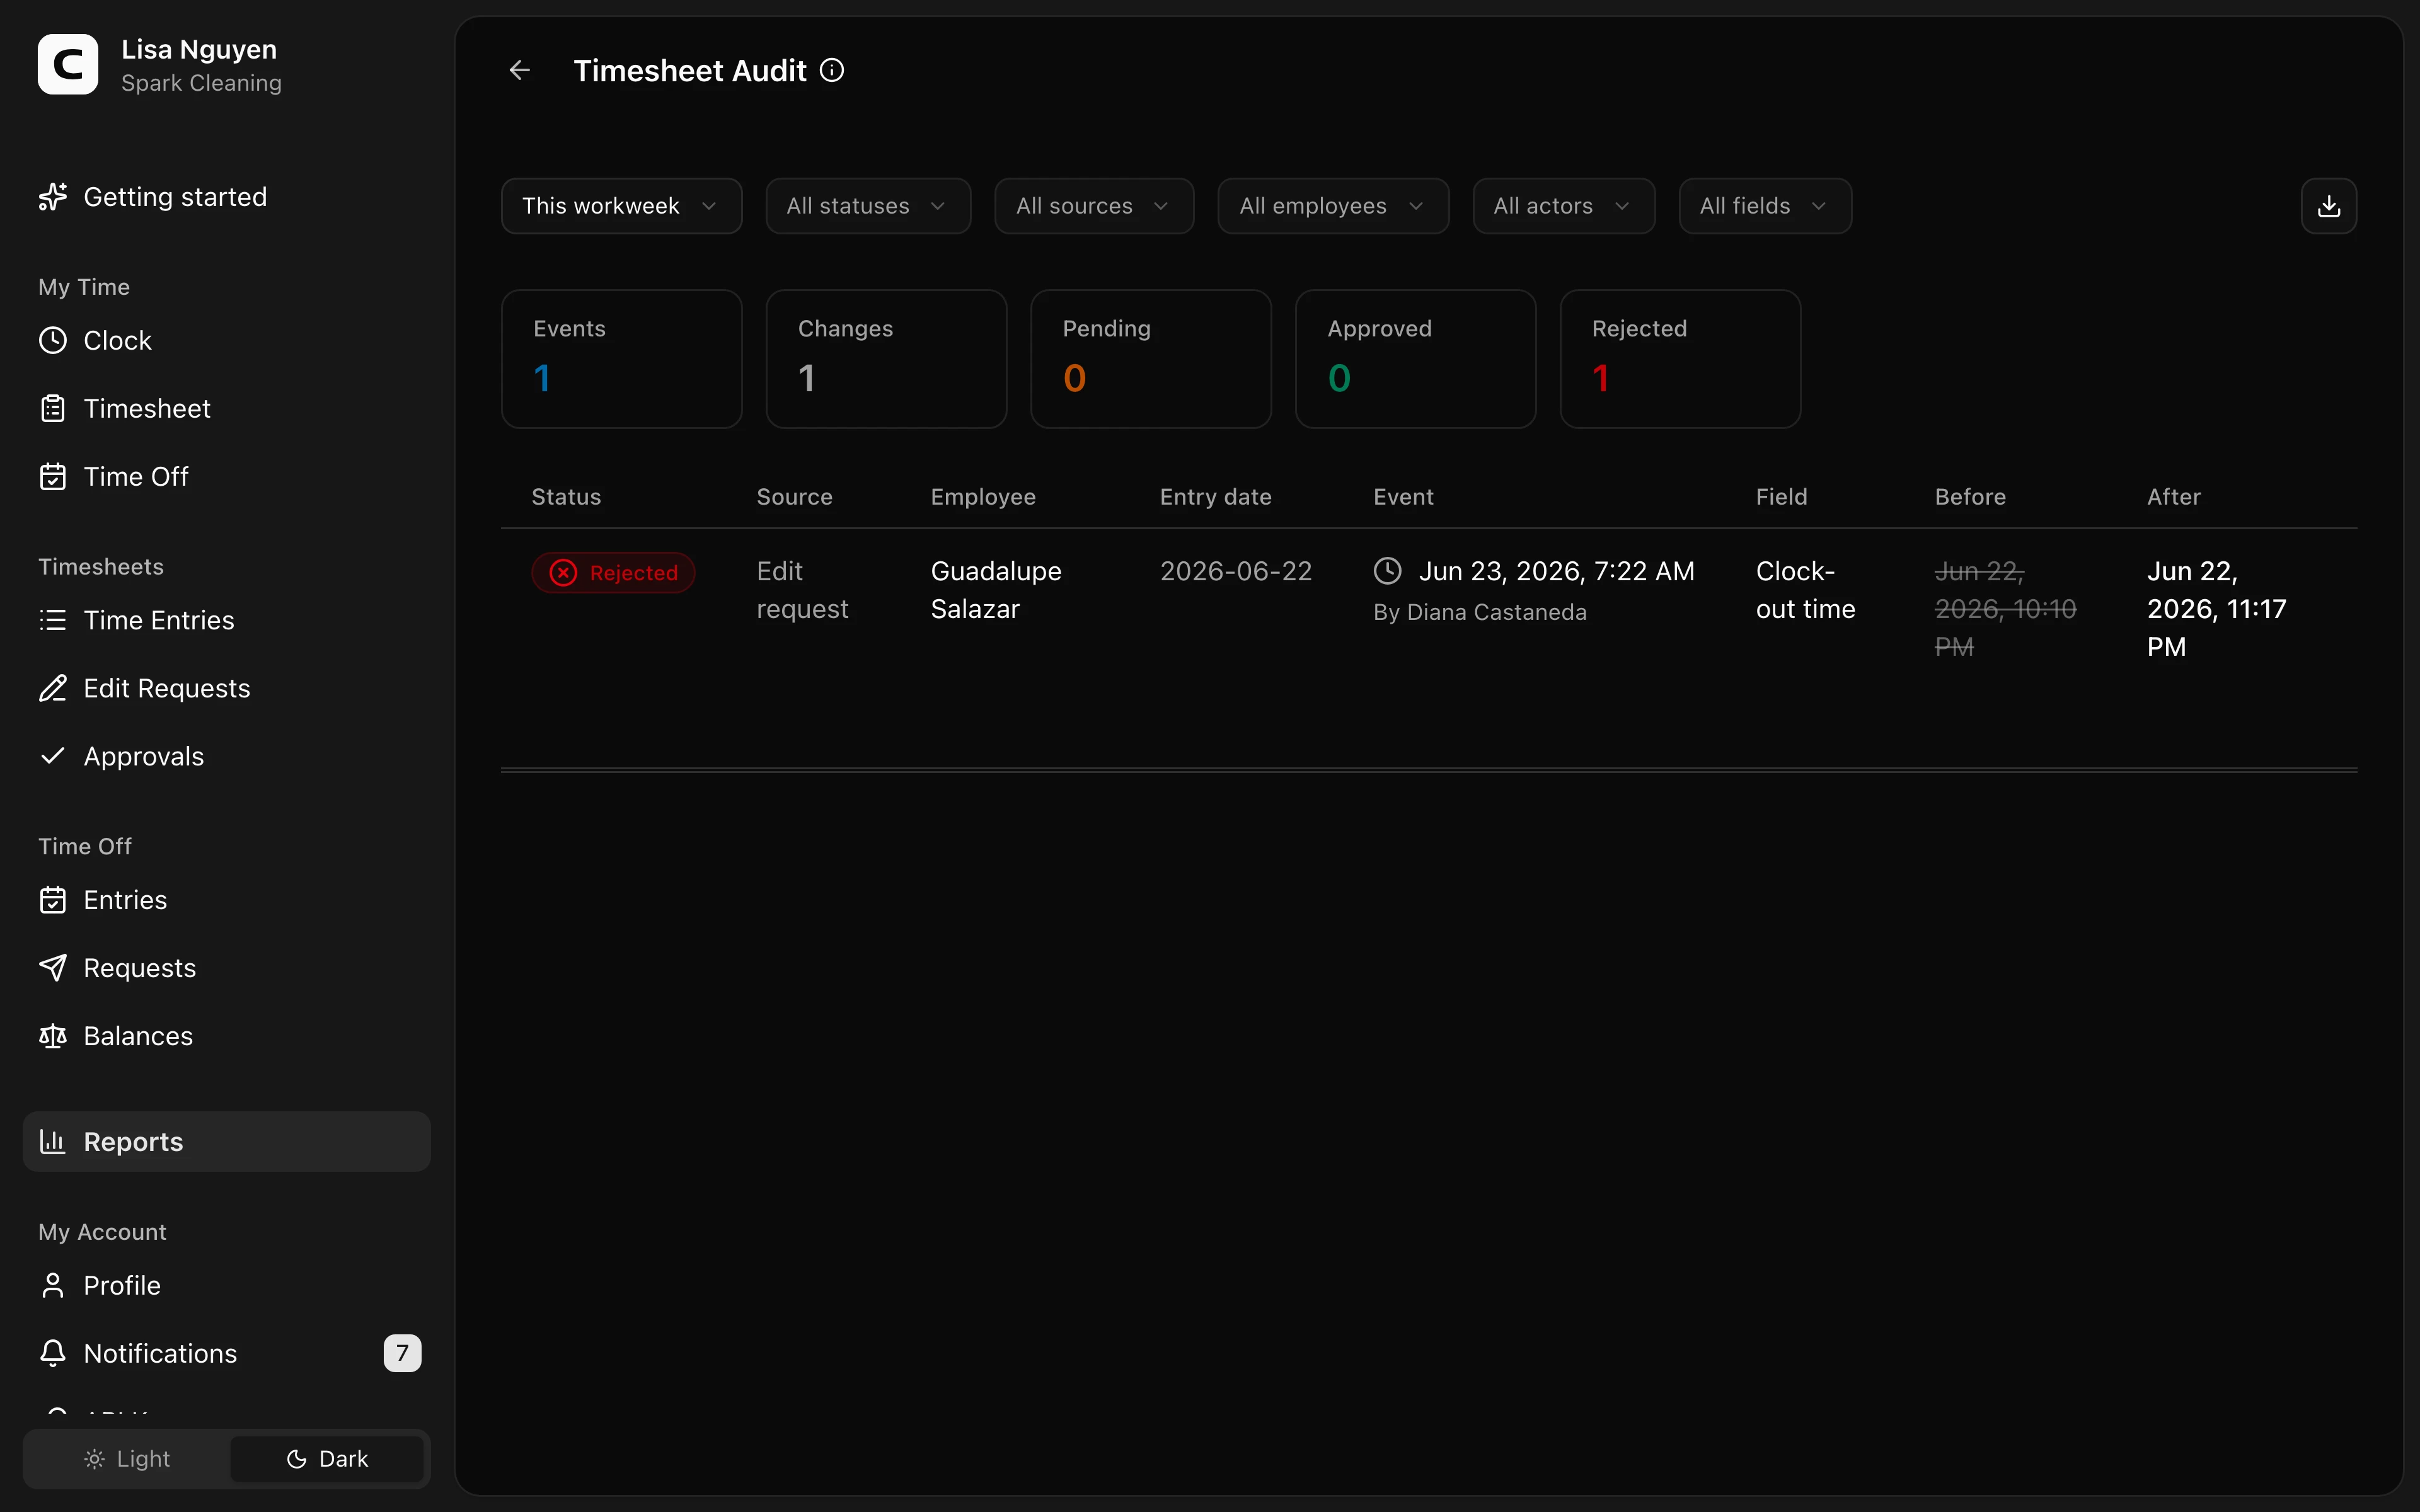Image resolution: width=2420 pixels, height=1512 pixels.
Task: Click the Reports bar chart icon
Action: (x=53, y=1142)
